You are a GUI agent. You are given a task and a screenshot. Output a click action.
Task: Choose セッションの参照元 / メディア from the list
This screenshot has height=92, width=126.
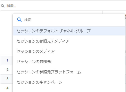(x=69, y=41)
